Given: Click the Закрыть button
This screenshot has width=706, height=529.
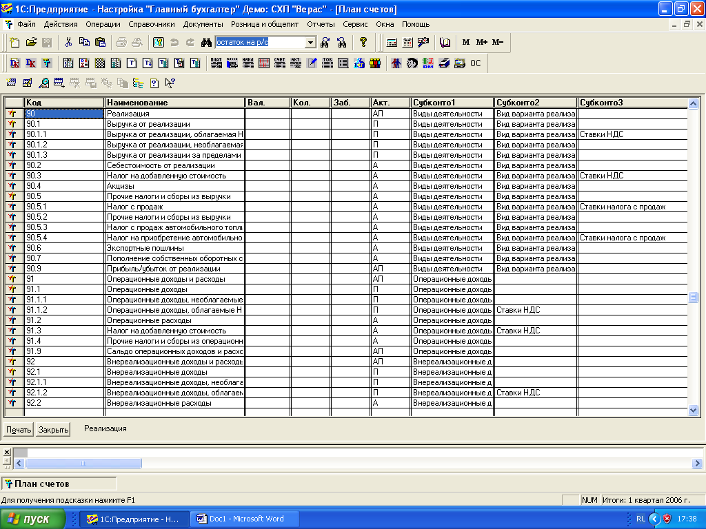Looking at the screenshot, I should point(53,430).
